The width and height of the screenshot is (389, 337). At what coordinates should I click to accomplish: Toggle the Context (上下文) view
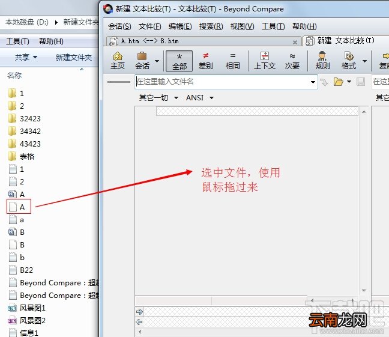pyautogui.click(x=265, y=61)
